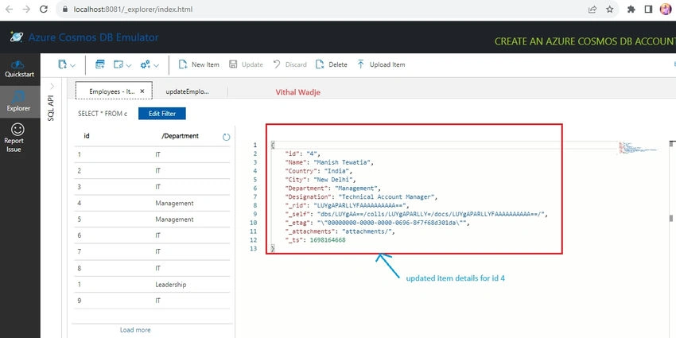Expand the New Stored Procedure dropdown arrow
676x338 pixels.
coord(129,65)
